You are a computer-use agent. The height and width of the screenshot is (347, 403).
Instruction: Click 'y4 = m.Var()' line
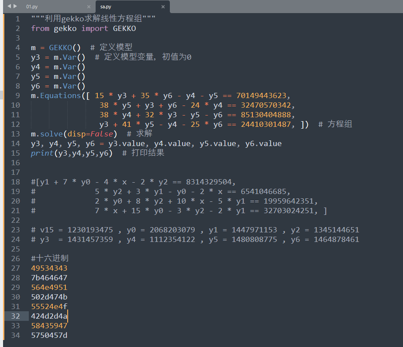[58, 67]
